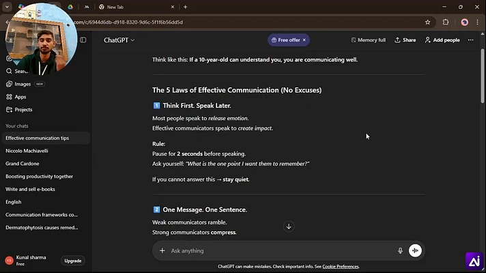The image size is (486, 273).
Task: Click the scroll-to-bottom arrow button
Action: pyautogui.click(x=289, y=226)
